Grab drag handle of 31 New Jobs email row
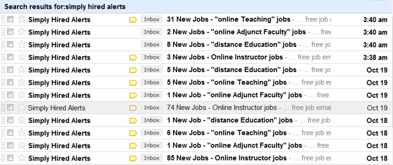Screen dimensions: 393x165 tap(3, 19)
